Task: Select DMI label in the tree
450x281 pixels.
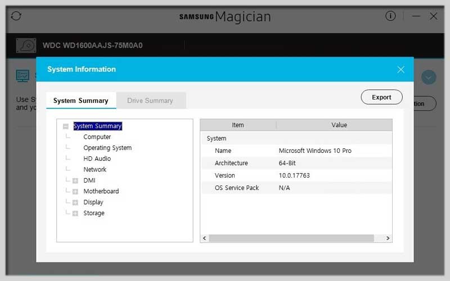Action: coord(89,180)
